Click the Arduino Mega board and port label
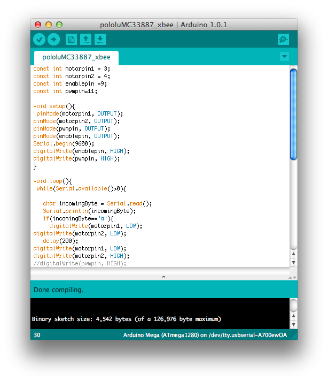This screenshot has width=328, height=382. (205, 335)
